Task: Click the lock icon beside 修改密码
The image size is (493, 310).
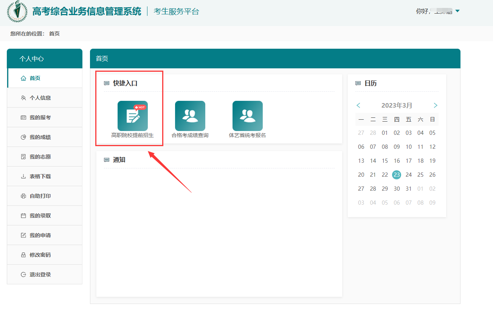Action: click(23, 255)
